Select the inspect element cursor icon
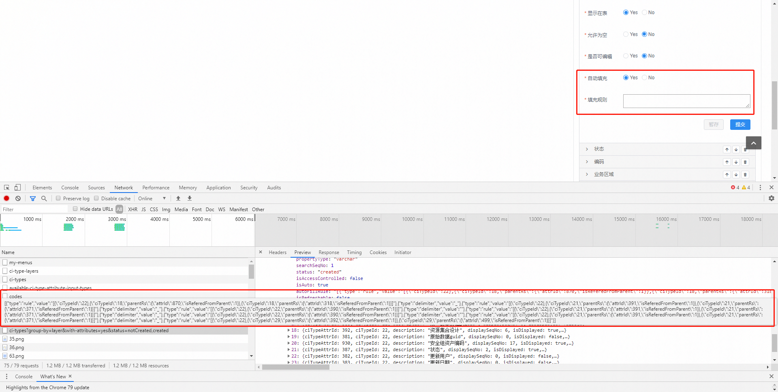The height and width of the screenshot is (392, 778). [6, 187]
